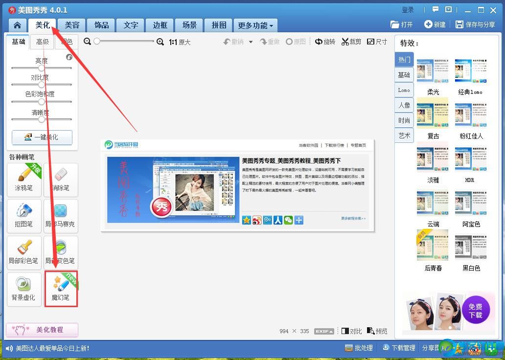
Task: Switch to the 美化 tab
Action: point(43,25)
